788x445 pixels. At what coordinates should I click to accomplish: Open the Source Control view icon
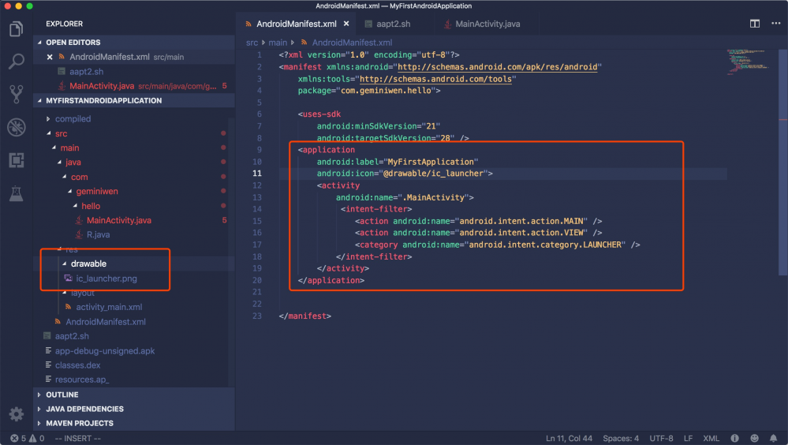[16, 95]
